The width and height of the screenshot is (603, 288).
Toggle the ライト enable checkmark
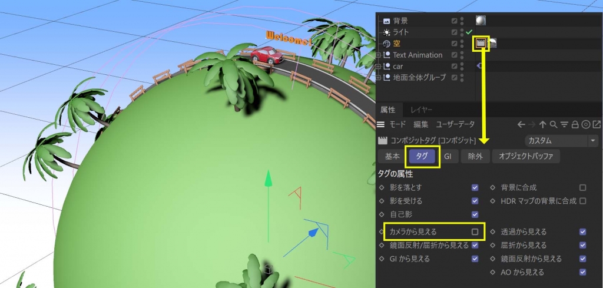pyautogui.click(x=468, y=32)
